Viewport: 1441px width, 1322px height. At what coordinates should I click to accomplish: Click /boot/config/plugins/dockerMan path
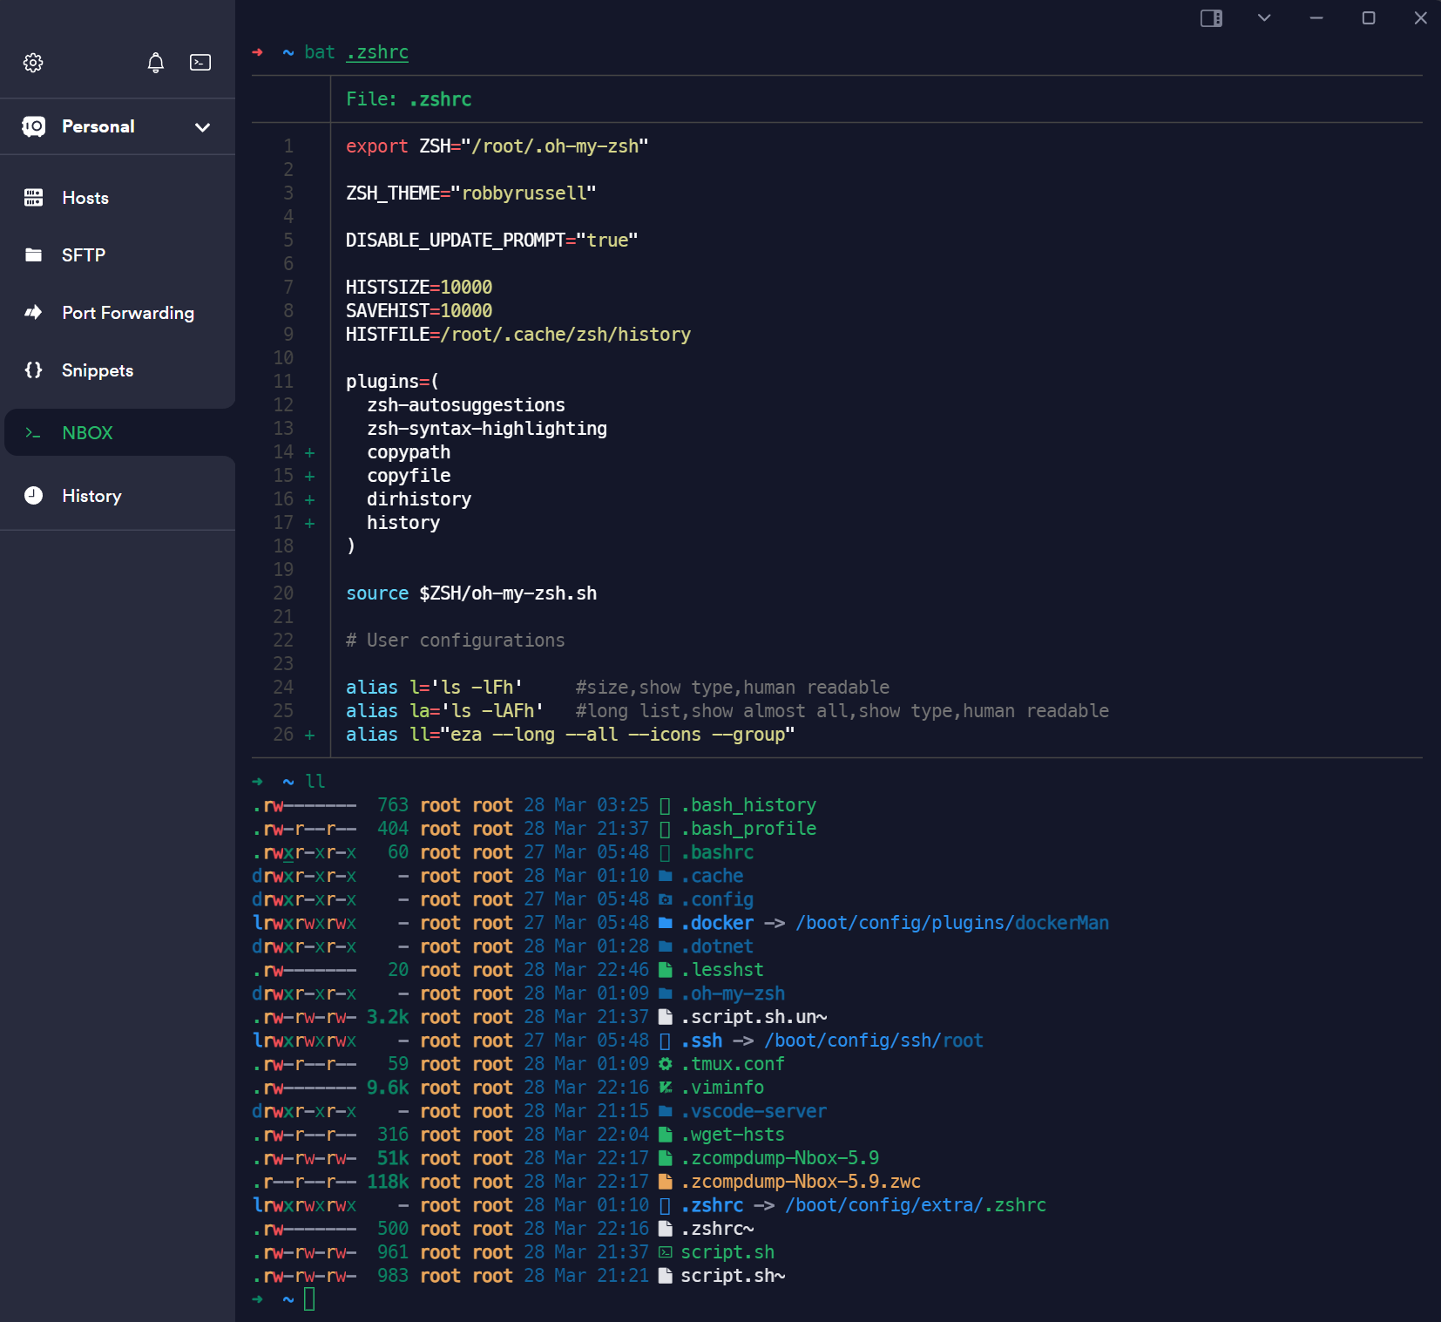tap(952, 923)
